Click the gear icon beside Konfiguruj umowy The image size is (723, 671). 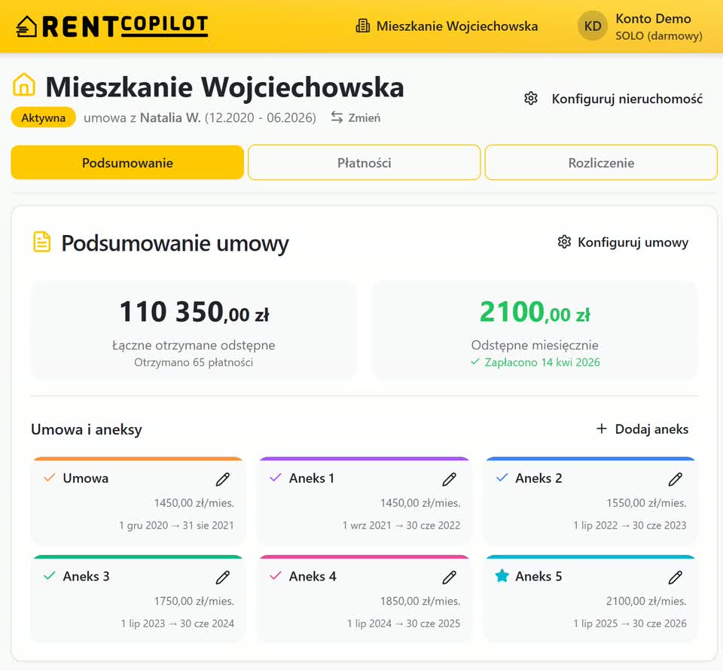563,242
